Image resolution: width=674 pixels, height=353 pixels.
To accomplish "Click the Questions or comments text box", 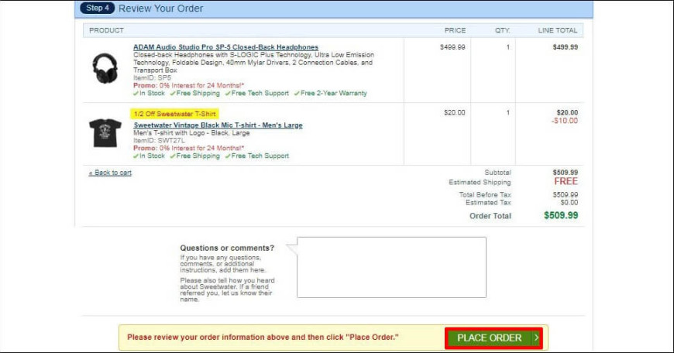I will click(391, 267).
